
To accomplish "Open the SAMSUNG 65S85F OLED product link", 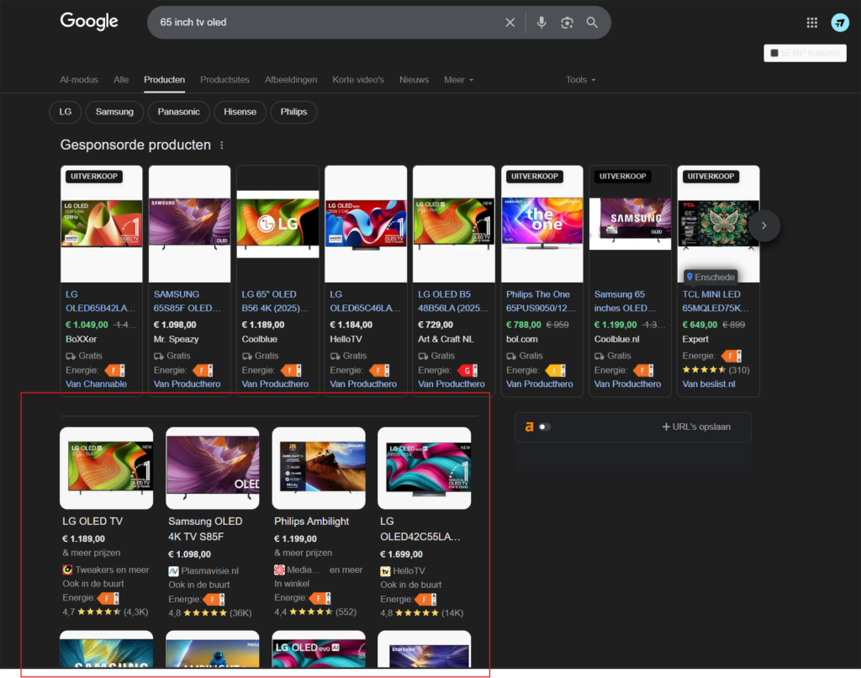I will point(188,301).
